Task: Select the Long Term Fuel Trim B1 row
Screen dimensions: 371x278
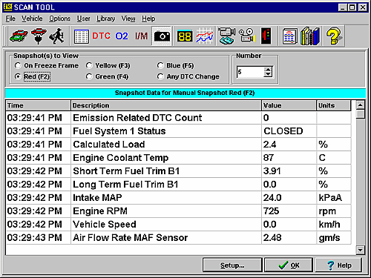Action: click(178, 185)
